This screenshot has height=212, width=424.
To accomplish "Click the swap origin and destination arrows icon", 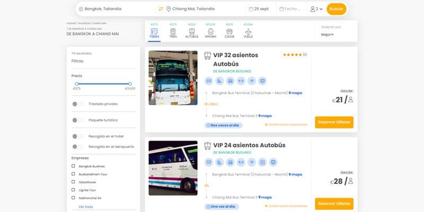I will pos(161,9).
